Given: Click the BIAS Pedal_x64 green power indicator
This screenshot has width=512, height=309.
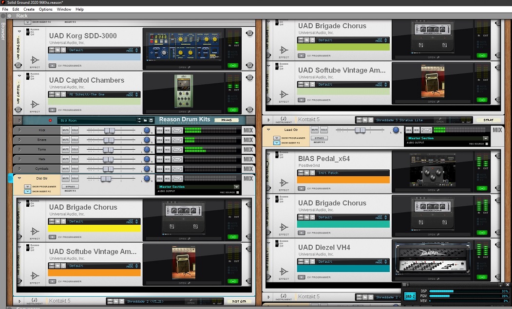Looking at the screenshot, I should [x=483, y=189].
